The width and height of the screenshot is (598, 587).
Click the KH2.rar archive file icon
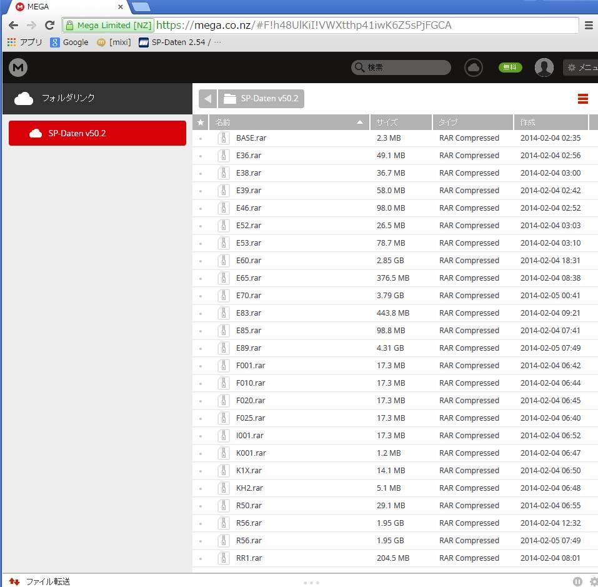[x=224, y=488]
